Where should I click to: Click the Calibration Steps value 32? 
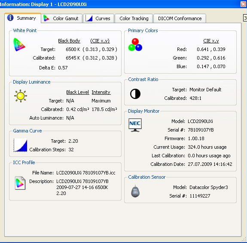[71, 150]
